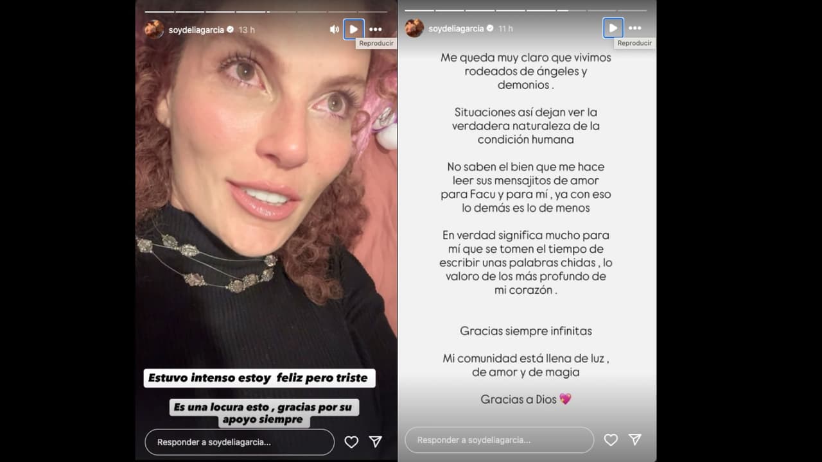Like the left story with heart
822x462 pixels.
pyautogui.click(x=351, y=441)
